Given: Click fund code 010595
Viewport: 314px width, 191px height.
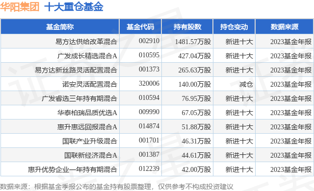Looking at the screenshot, I should click(x=149, y=55).
